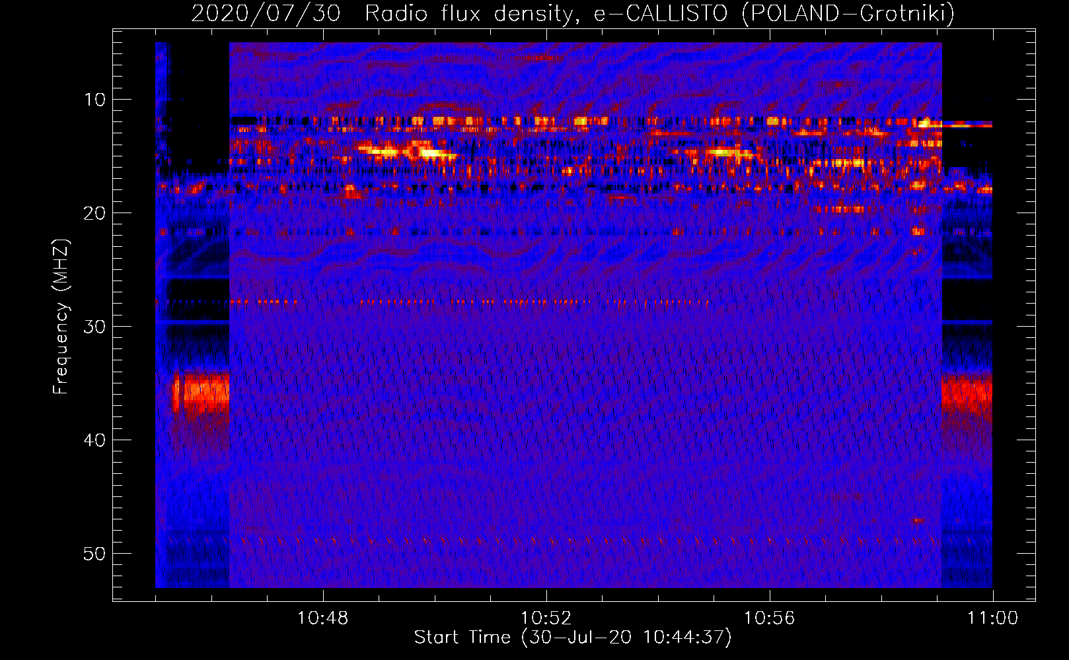Click the '30' frequency axis label
Screen dimensions: 1069x660
pos(95,327)
